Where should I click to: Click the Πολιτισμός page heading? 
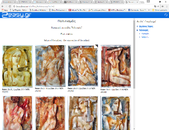click(x=66, y=21)
